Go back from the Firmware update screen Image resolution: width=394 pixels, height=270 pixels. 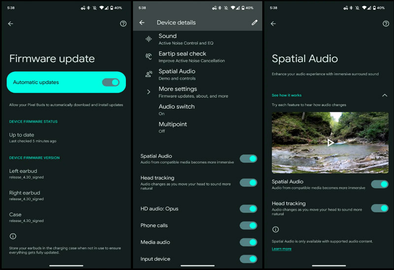pyautogui.click(x=10, y=24)
